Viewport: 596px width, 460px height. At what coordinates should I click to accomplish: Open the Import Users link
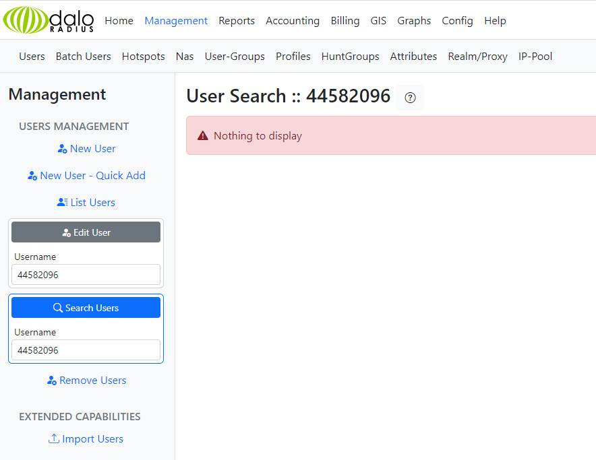click(x=86, y=438)
